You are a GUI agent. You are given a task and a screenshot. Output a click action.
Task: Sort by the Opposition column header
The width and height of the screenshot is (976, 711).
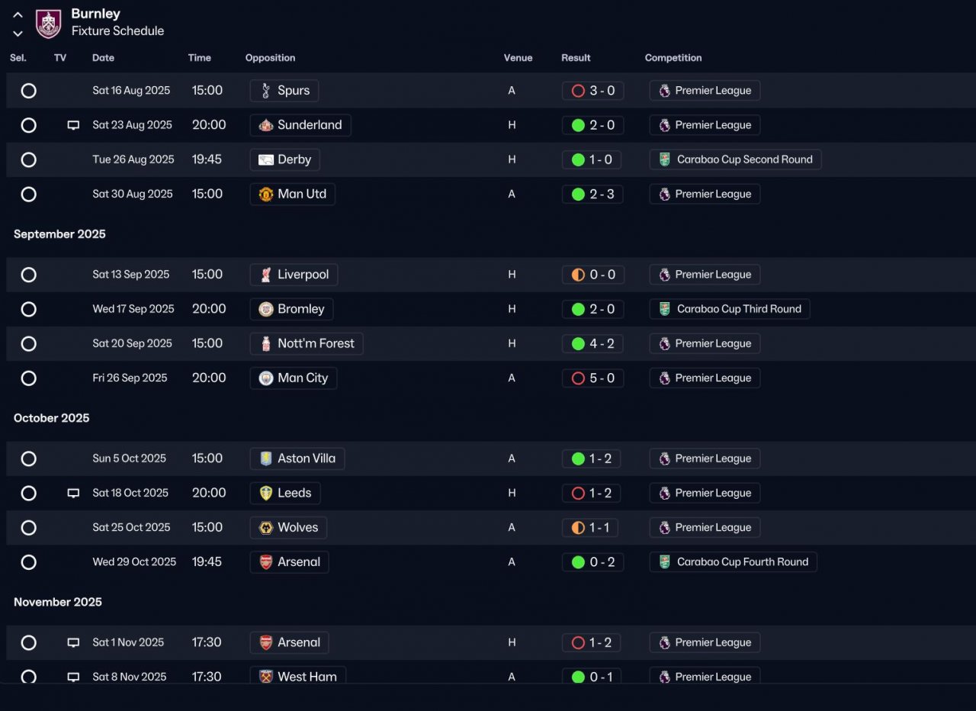270,58
